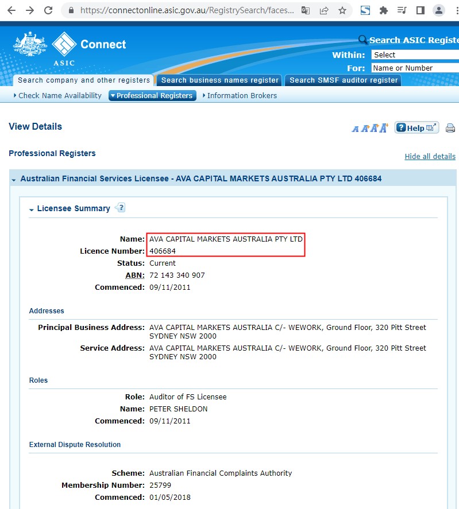Viewport: 459px width, 509px height.
Task: Open Licensee Summary help question icon
Action: click(x=121, y=207)
